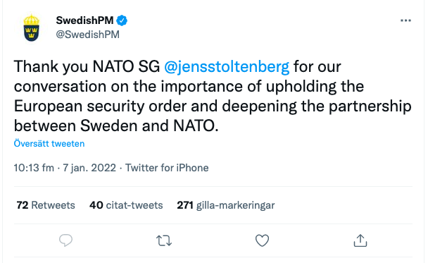Open the share upload arrow icon
Image resolution: width=428 pixels, height=263 pixels.
(x=360, y=240)
